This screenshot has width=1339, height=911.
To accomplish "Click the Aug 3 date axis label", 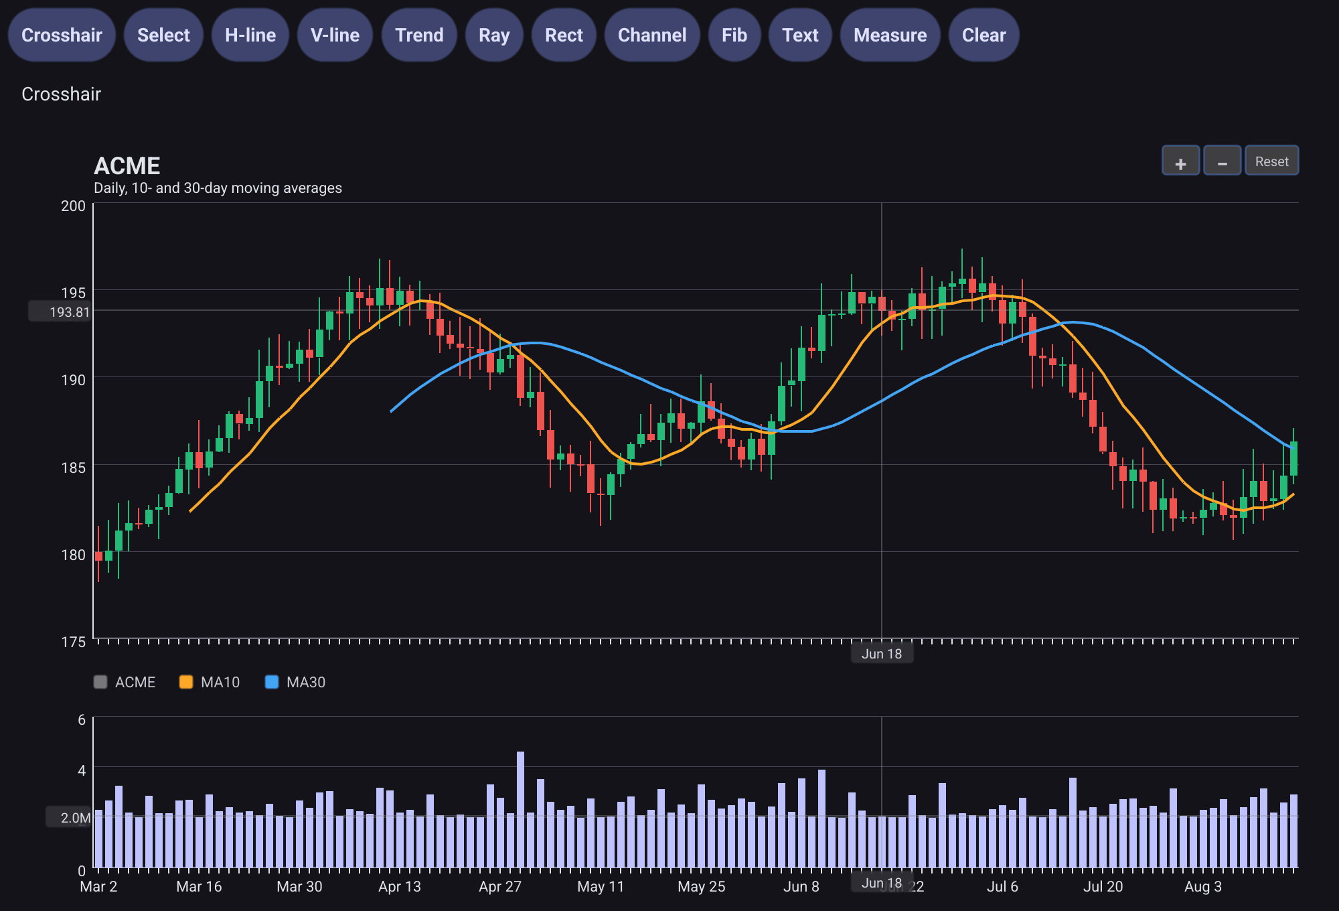I will coord(1203,886).
